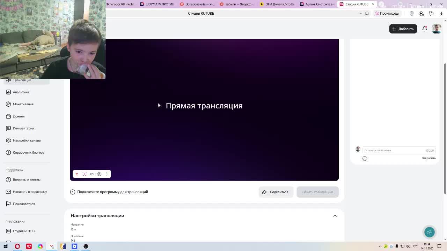The width and height of the screenshot is (447, 251).
Task: Click the Справочник блогера info icon
Action: coord(8,152)
